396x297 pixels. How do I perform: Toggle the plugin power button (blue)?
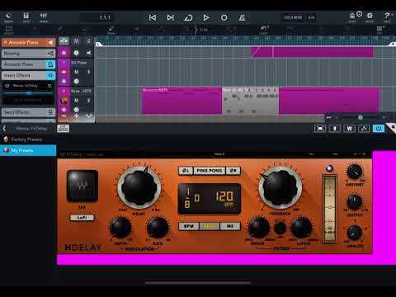click(379, 129)
